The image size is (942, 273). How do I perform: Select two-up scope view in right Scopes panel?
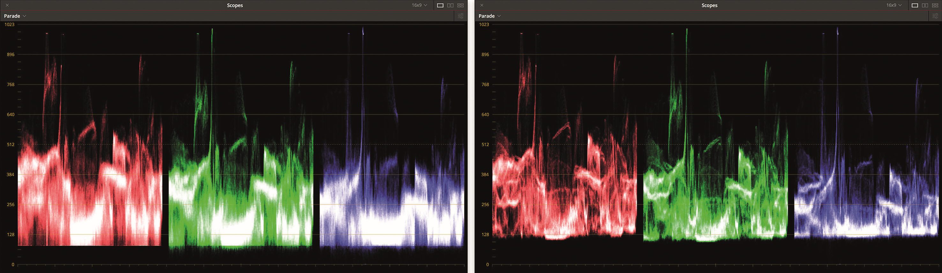coord(925,5)
